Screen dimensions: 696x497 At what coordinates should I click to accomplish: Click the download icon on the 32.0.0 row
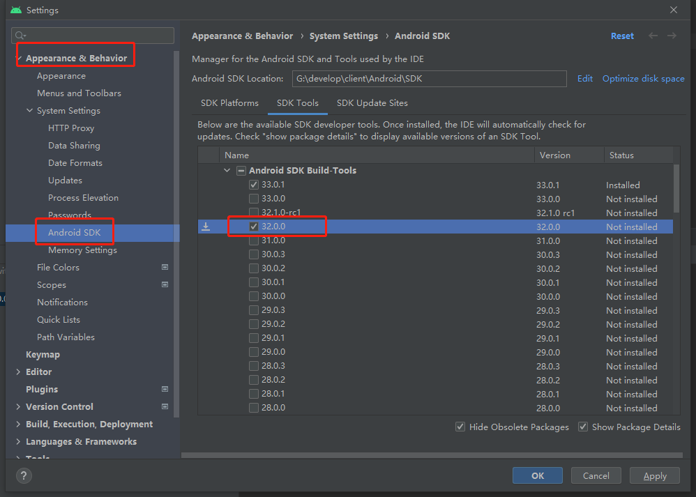206,227
